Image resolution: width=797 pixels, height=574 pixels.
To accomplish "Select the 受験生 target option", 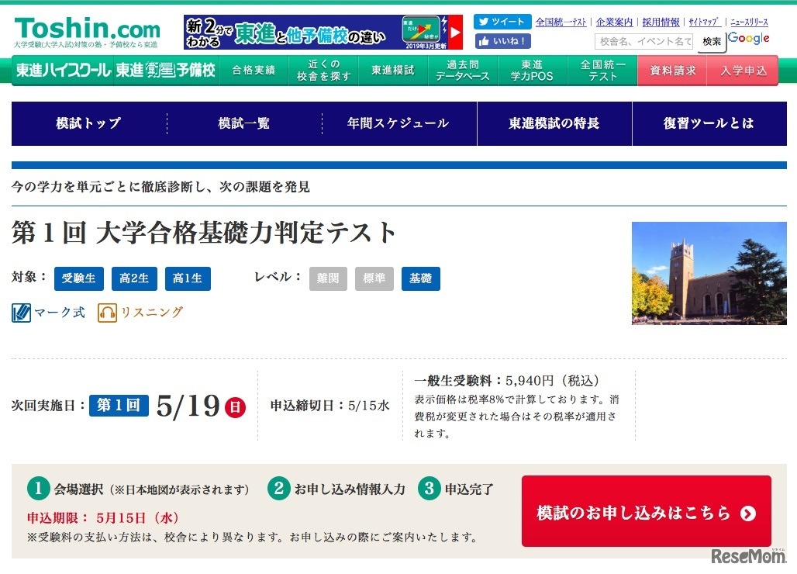I will pos(78,278).
